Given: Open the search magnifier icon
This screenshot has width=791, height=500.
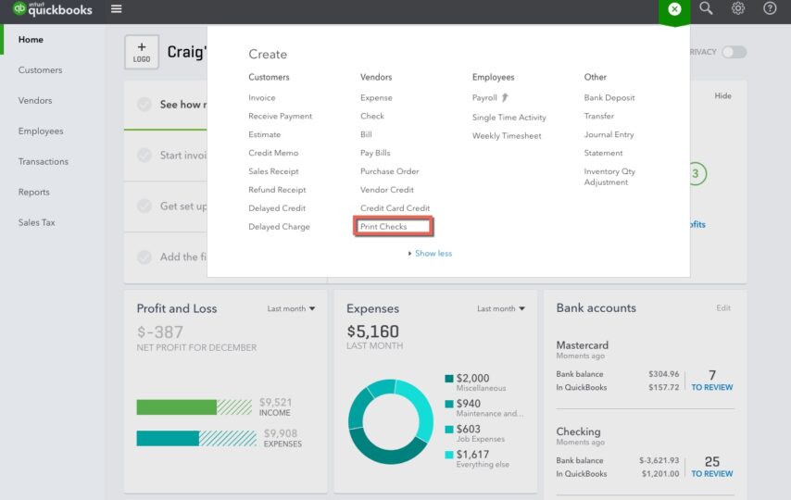Looking at the screenshot, I should (x=706, y=8).
